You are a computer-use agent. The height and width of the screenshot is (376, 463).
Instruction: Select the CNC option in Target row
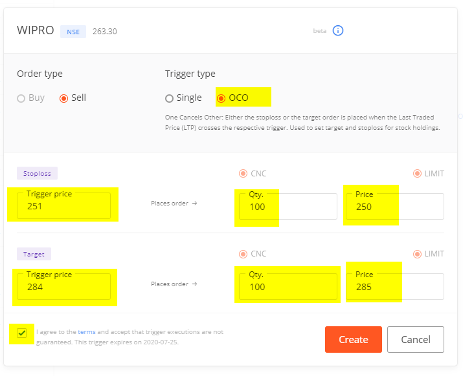(x=253, y=254)
